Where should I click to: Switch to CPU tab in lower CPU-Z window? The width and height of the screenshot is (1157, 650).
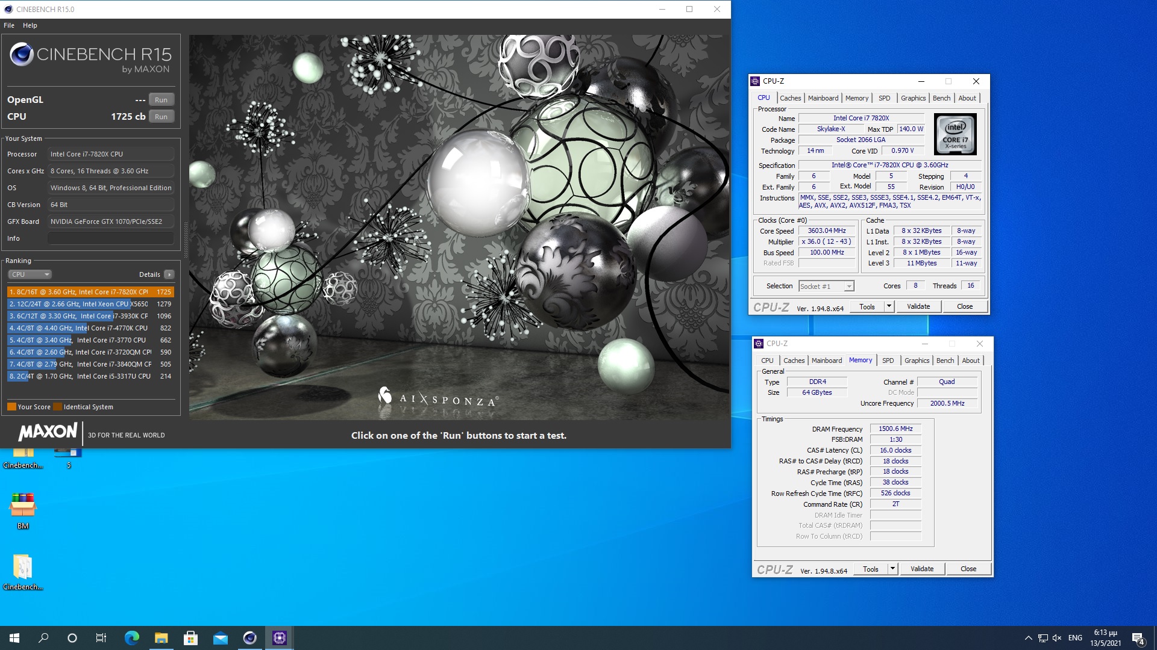coord(767,361)
